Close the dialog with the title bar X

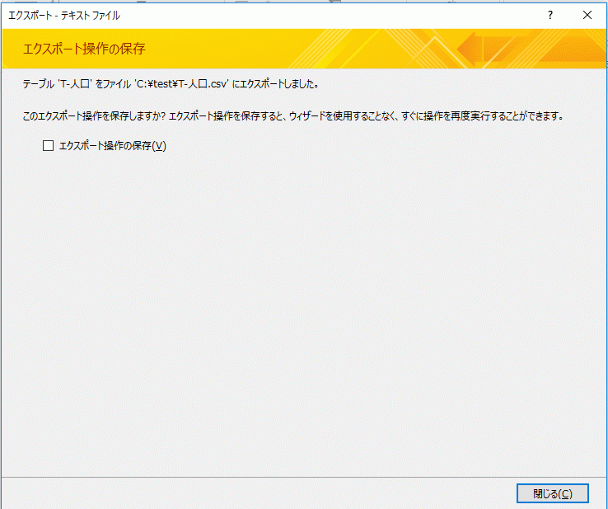(x=587, y=15)
